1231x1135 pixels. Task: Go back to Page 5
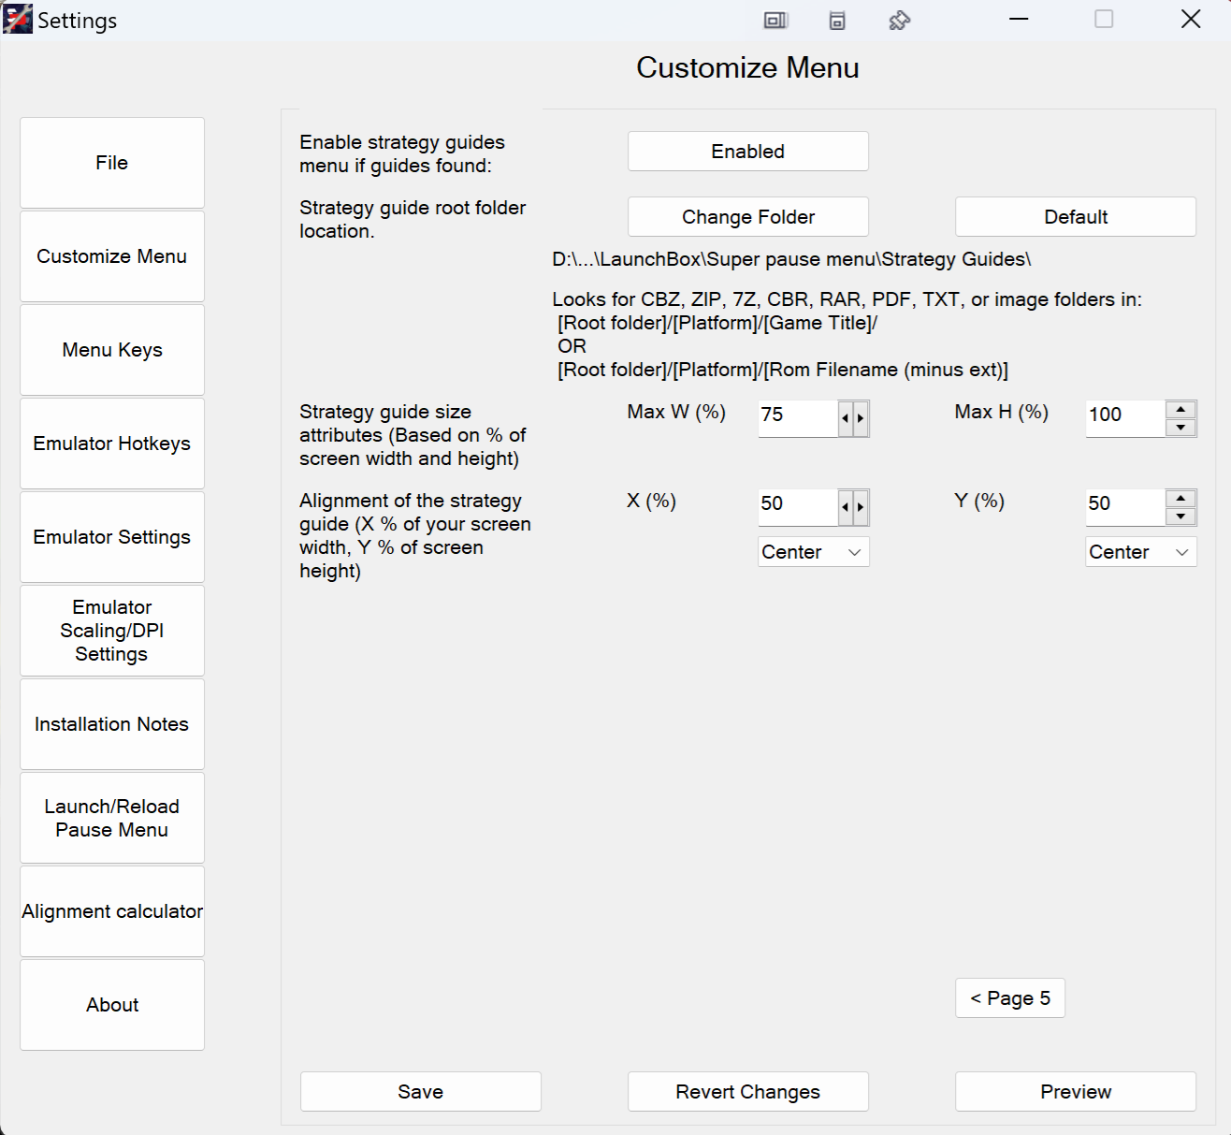click(1010, 998)
